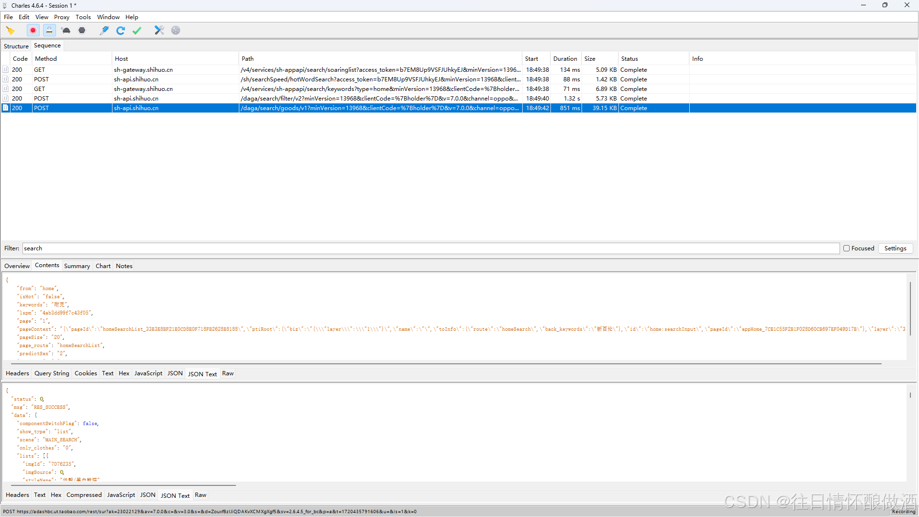This screenshot has height=517, width=919.
Task: Enable the Focused checkbox
Action: pos(846,248)
